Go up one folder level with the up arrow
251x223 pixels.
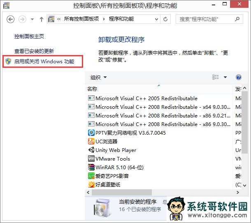[42, 19]
